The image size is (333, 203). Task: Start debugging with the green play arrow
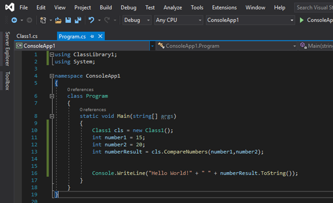302,20
